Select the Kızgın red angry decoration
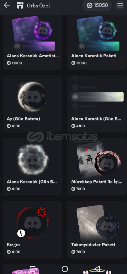Viewport: 127px width, 274px height. point(33,229)
